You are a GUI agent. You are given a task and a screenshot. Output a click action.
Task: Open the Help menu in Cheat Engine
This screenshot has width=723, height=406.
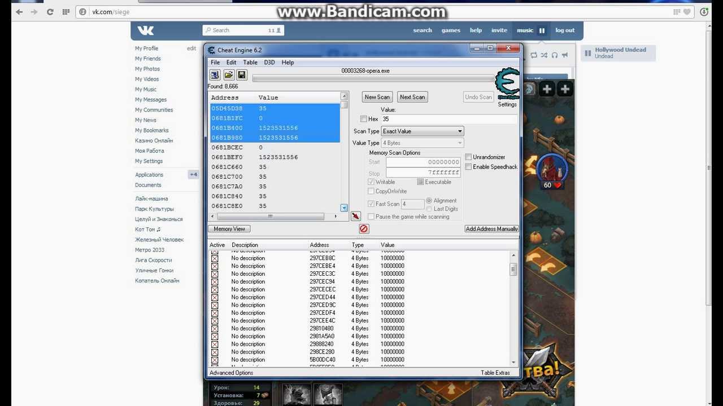tap(288, 63)
